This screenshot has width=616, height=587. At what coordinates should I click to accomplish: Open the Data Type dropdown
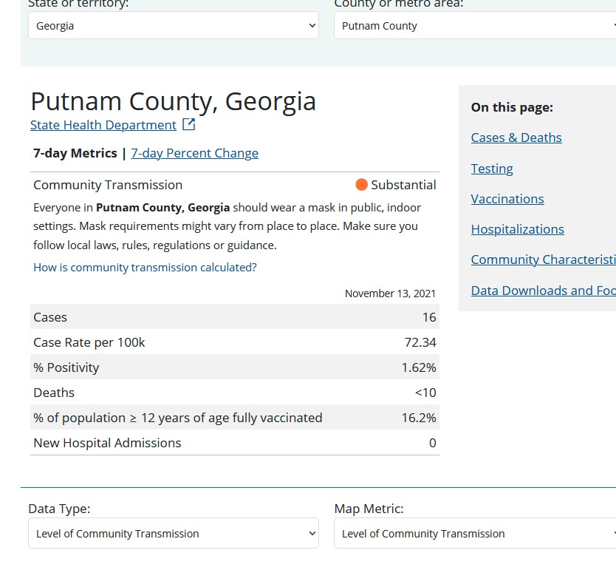(174, 533)
